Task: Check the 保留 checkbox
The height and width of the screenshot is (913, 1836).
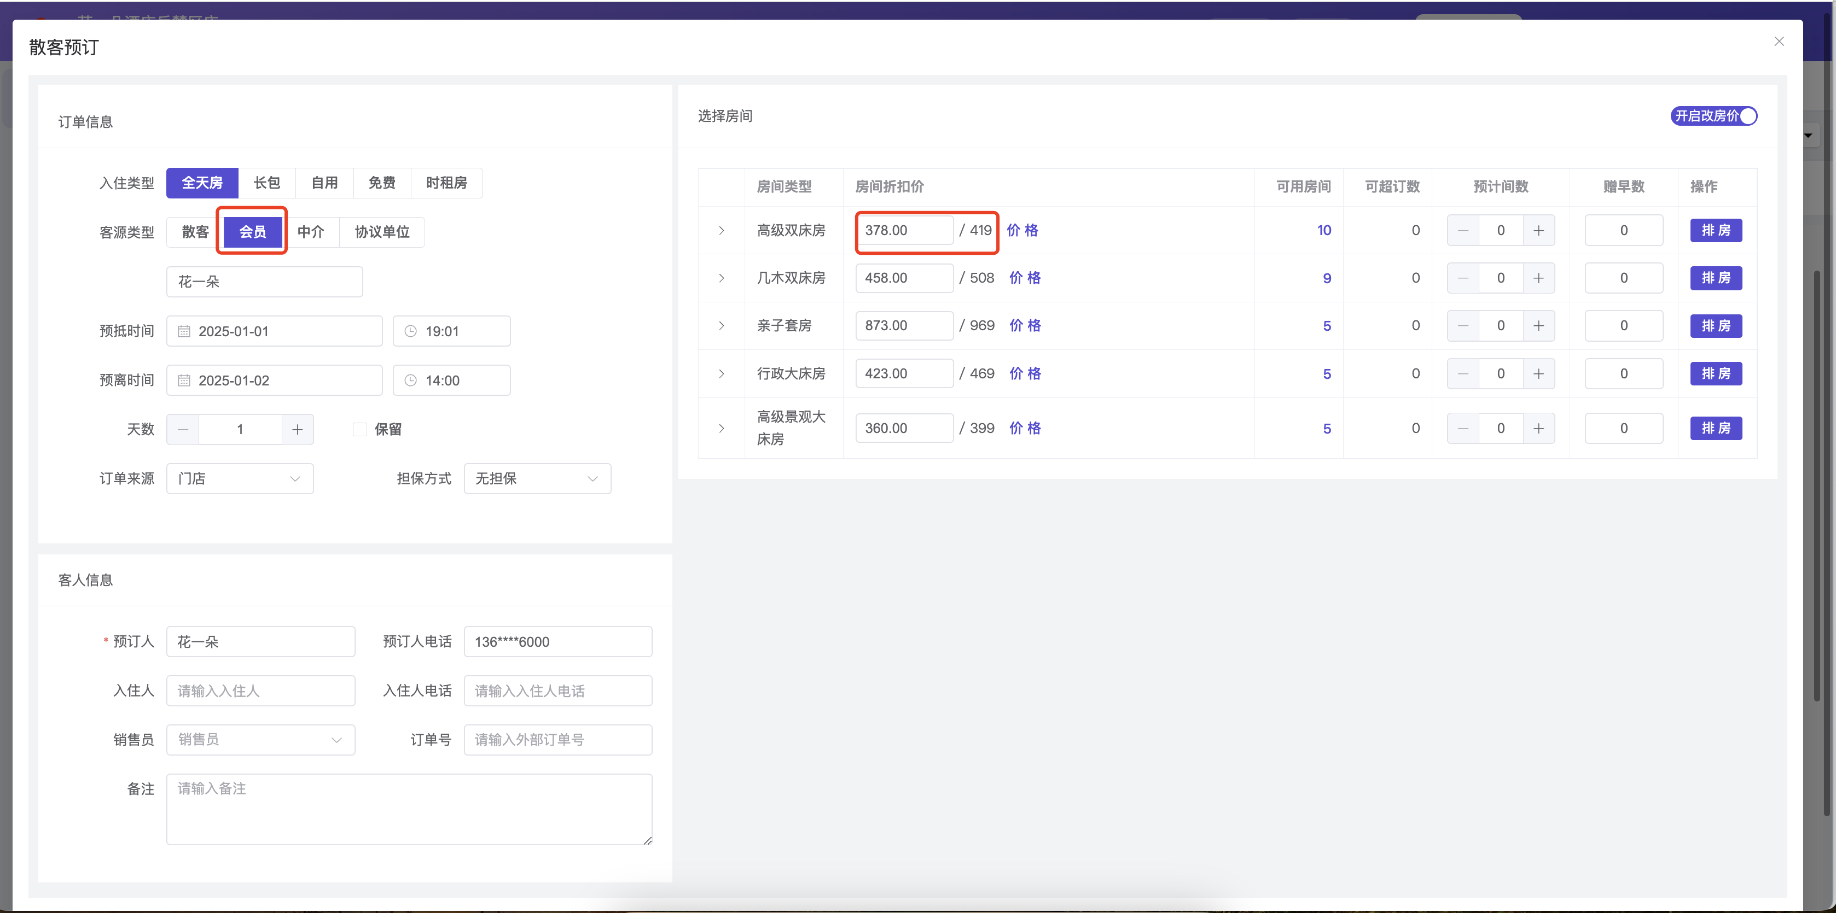Action: (x=360, y=429)
